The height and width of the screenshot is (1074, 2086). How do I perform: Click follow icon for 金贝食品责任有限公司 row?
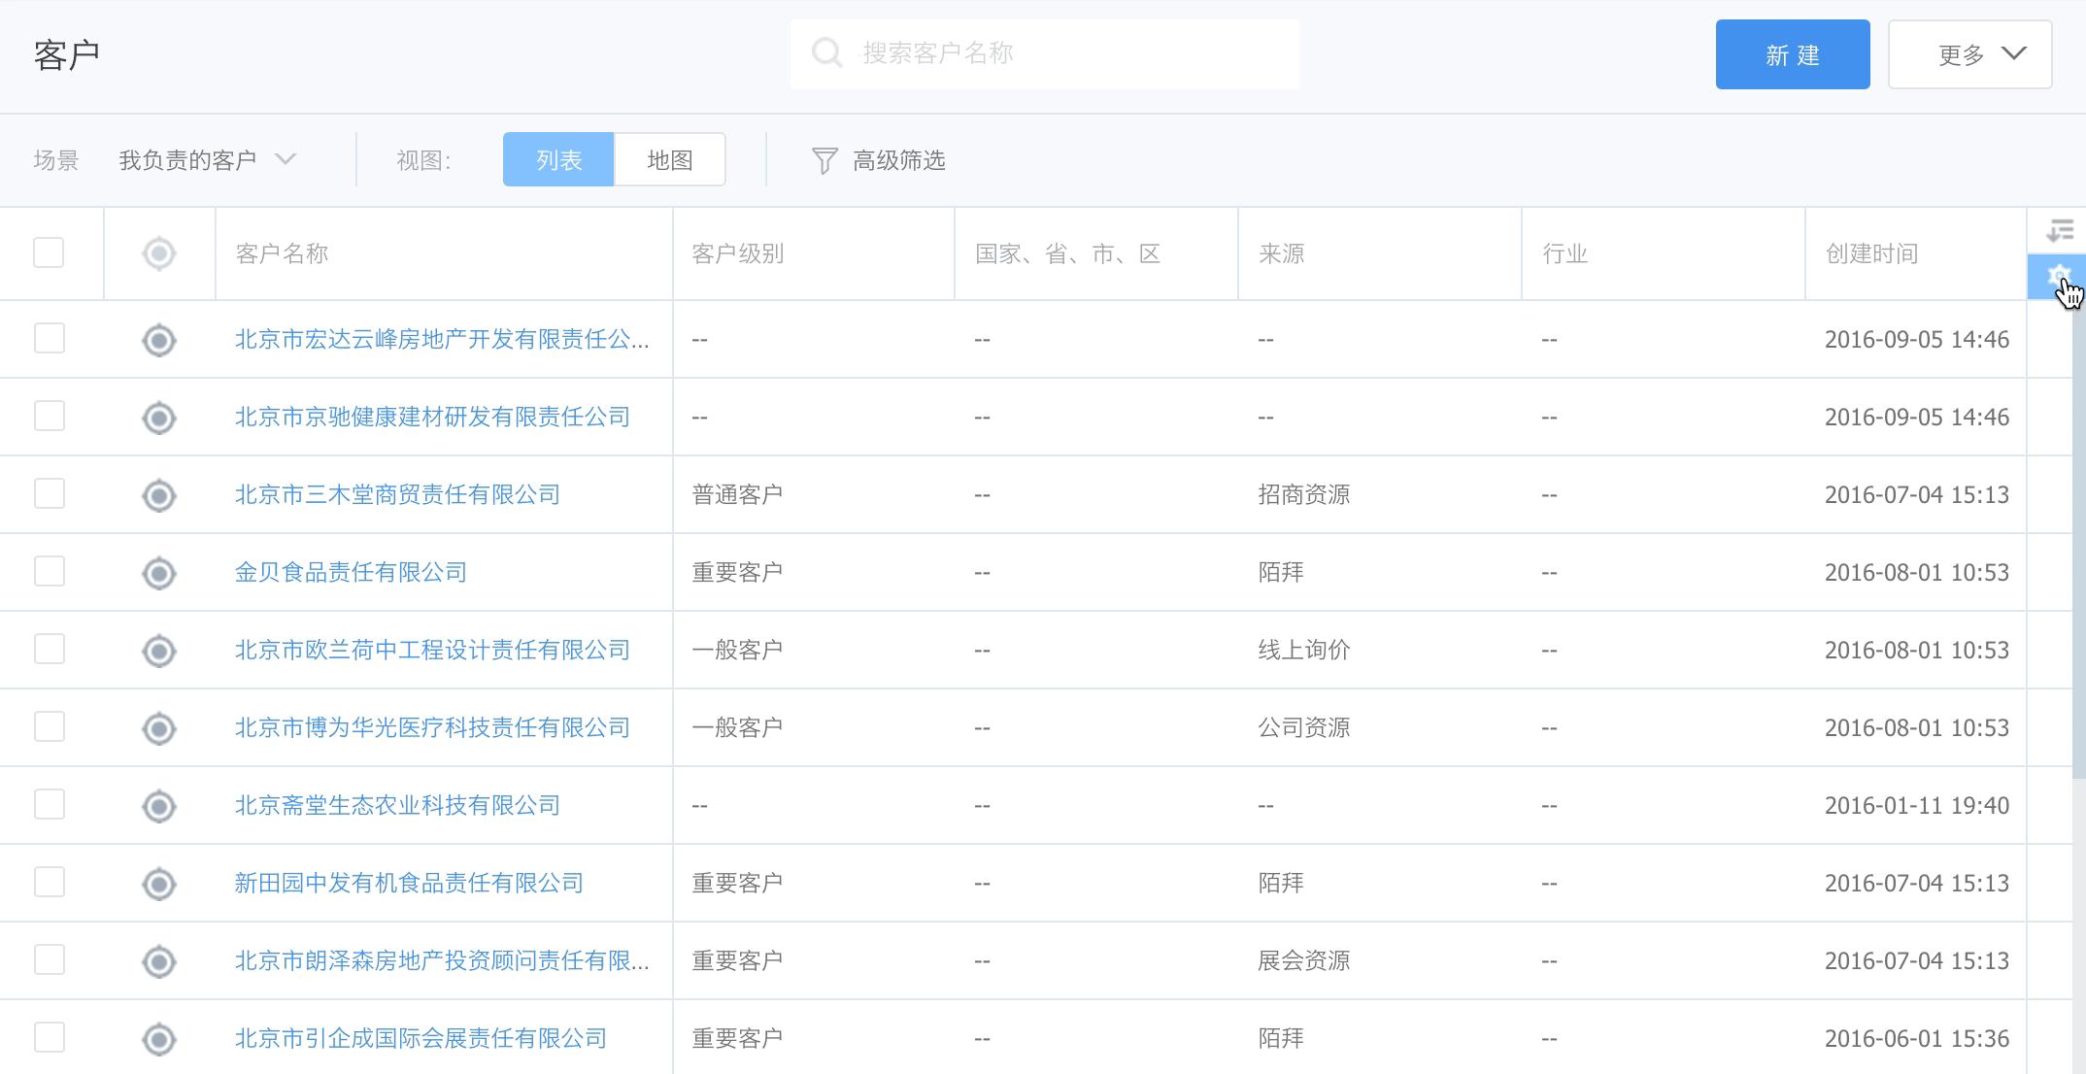click(159, 573)
